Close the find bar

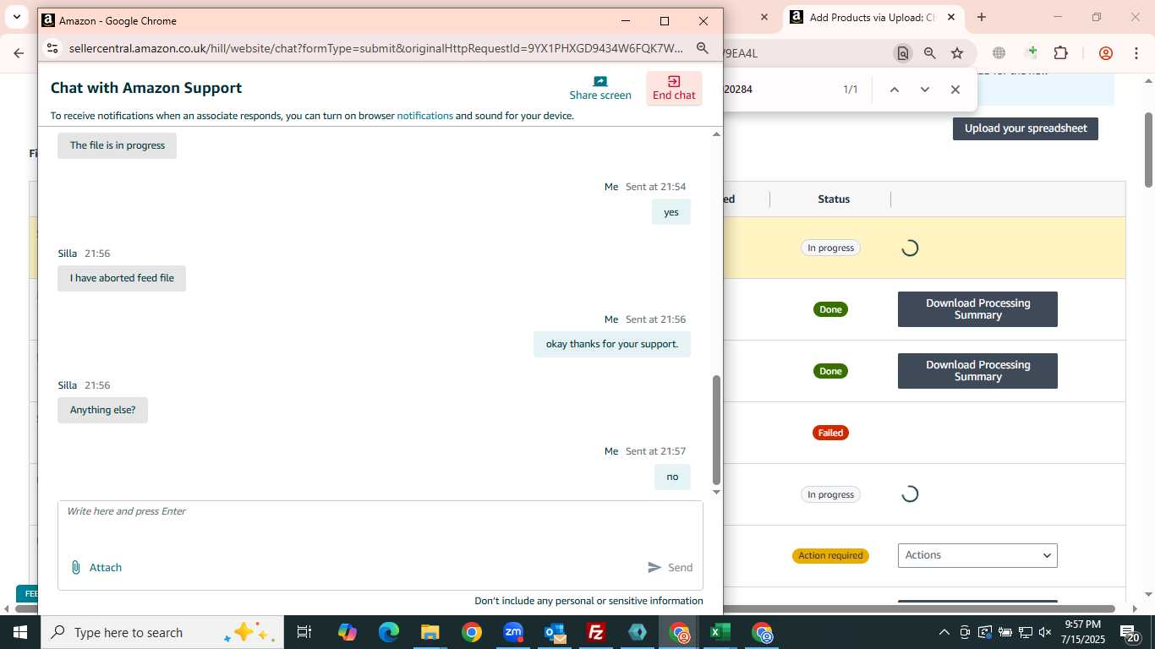955,90
